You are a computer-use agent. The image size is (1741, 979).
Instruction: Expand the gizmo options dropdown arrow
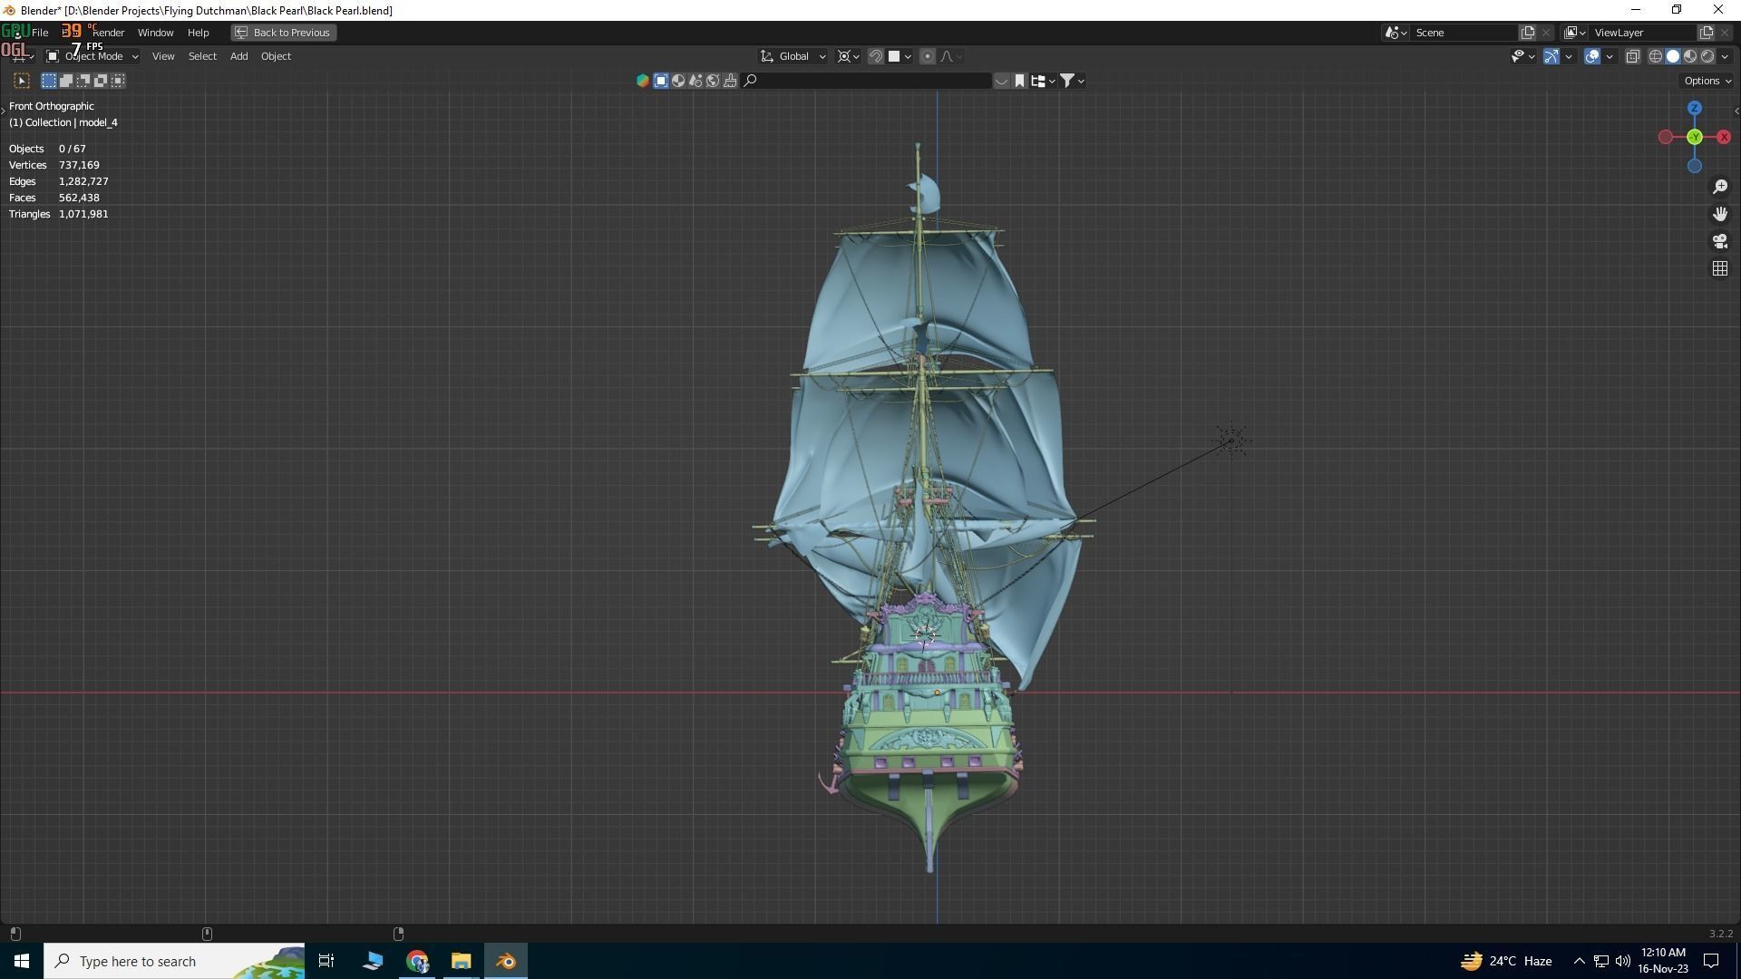click(x=1569, y=56)
